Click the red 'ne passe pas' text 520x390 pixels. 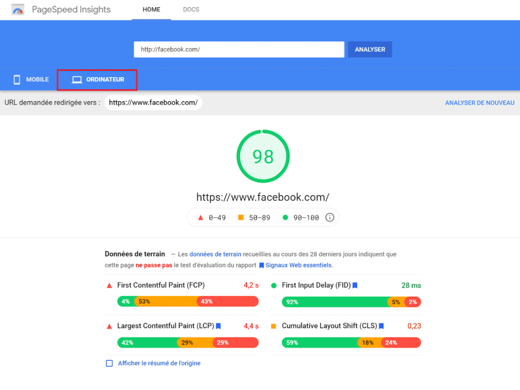pyautogui.click(x=154, y=265)
